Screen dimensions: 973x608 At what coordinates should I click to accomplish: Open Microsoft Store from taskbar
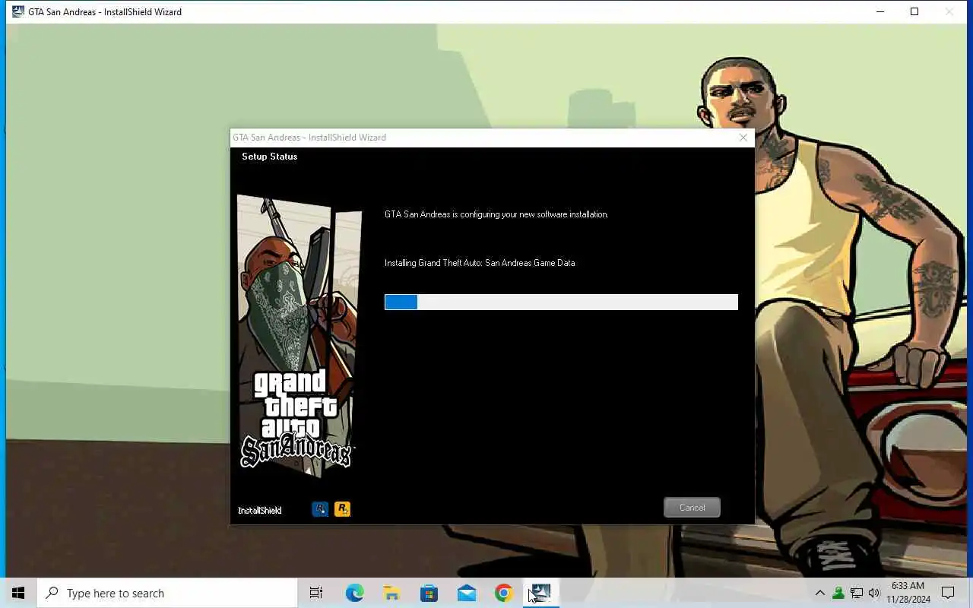[x=429, y=593]
